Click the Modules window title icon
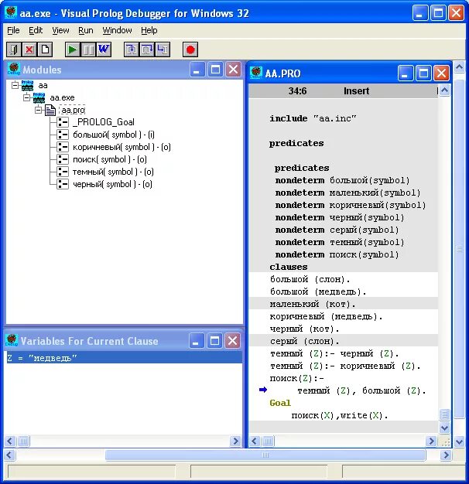 [x=14, y=69]
